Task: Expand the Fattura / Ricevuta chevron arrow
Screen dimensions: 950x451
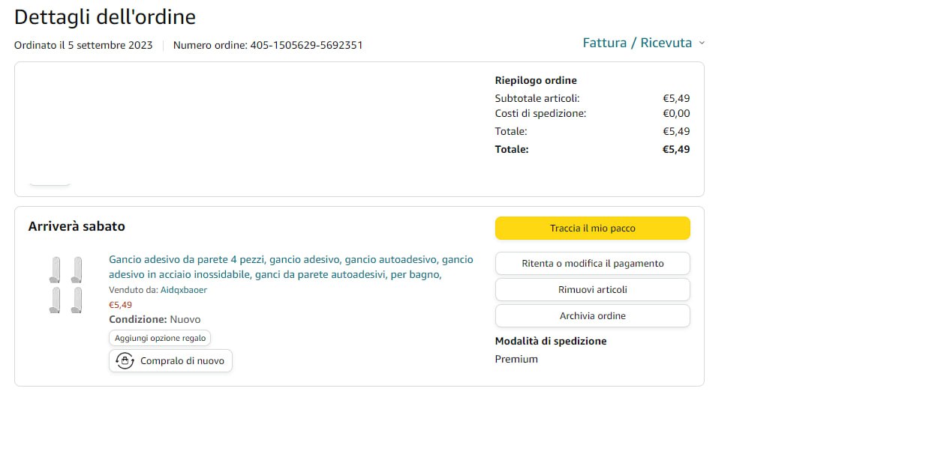Action: (702, 43)
